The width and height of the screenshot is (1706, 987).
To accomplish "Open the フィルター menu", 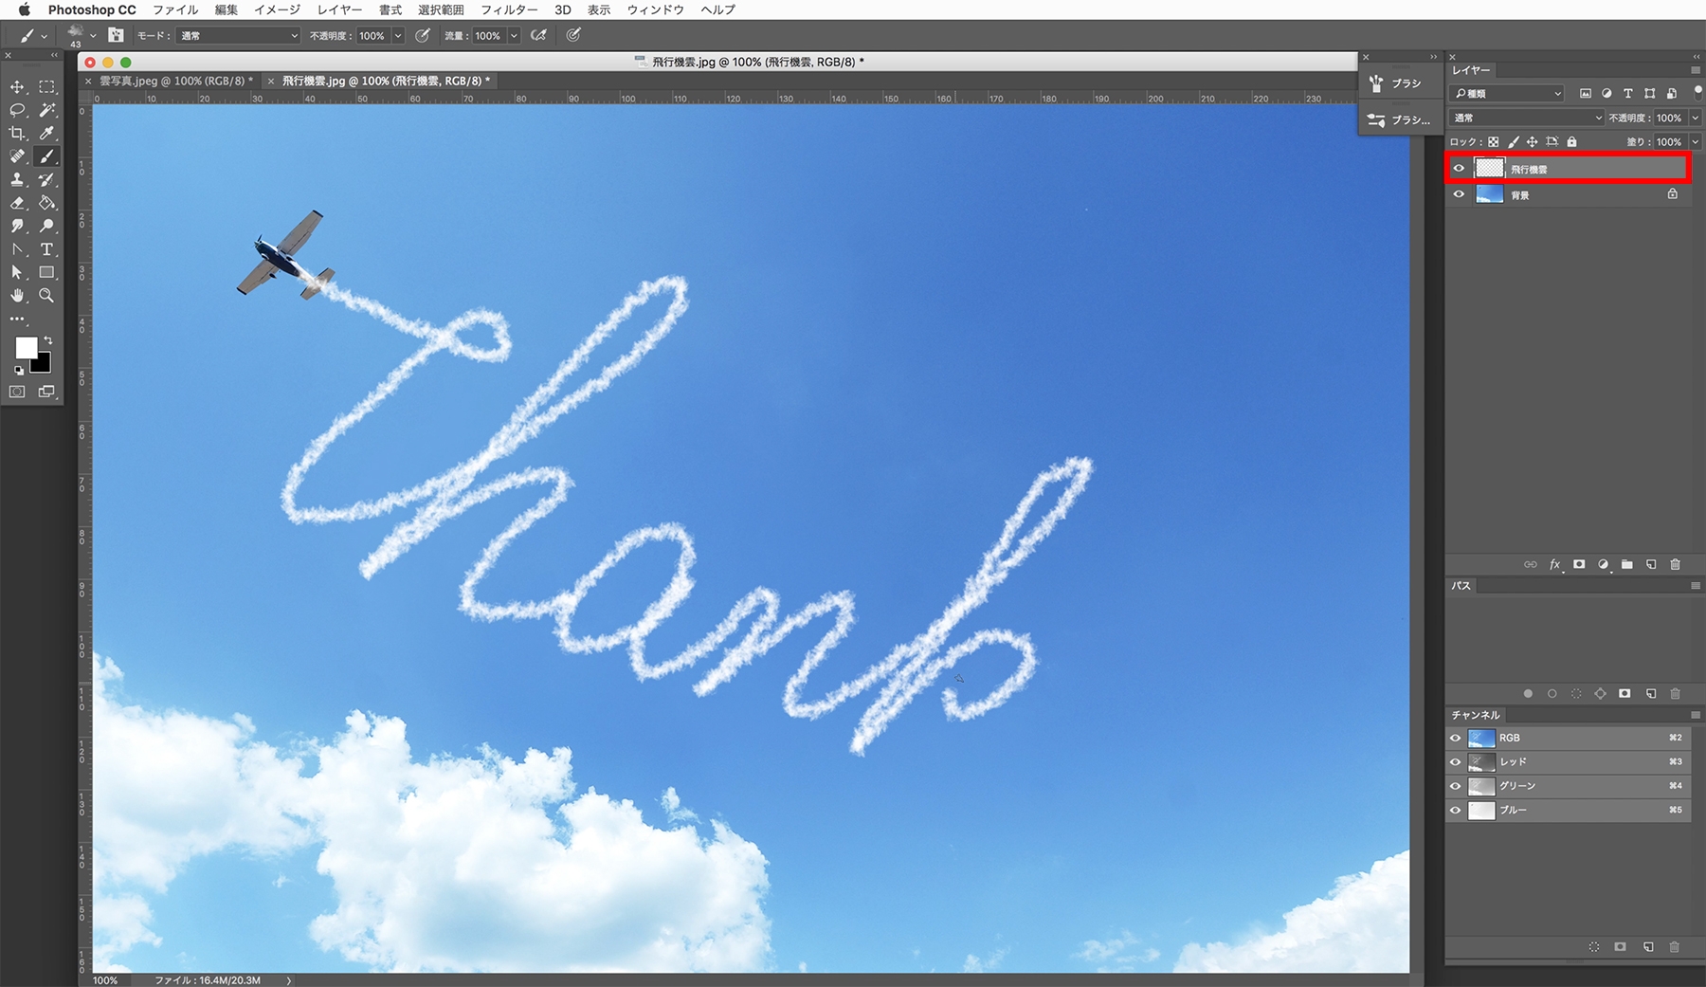I will 509,9.
